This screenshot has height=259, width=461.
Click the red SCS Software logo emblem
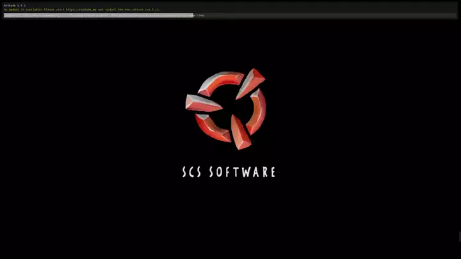click(226, 109)
